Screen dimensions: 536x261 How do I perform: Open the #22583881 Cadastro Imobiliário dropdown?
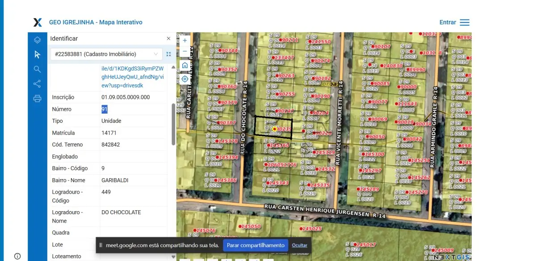(x=106, y=54)
